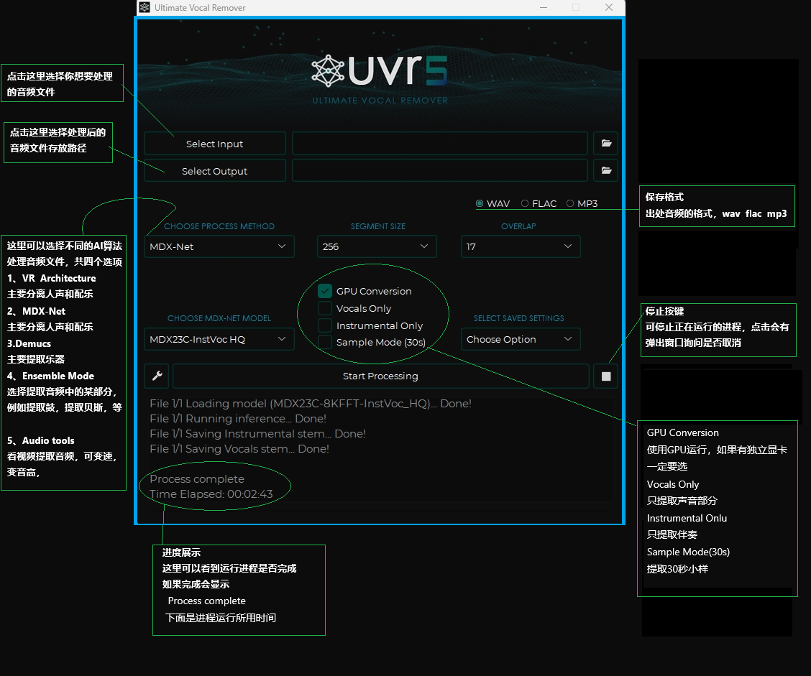Open the output folder browse icon
The image size is (811, 676).
click(606, 170)
